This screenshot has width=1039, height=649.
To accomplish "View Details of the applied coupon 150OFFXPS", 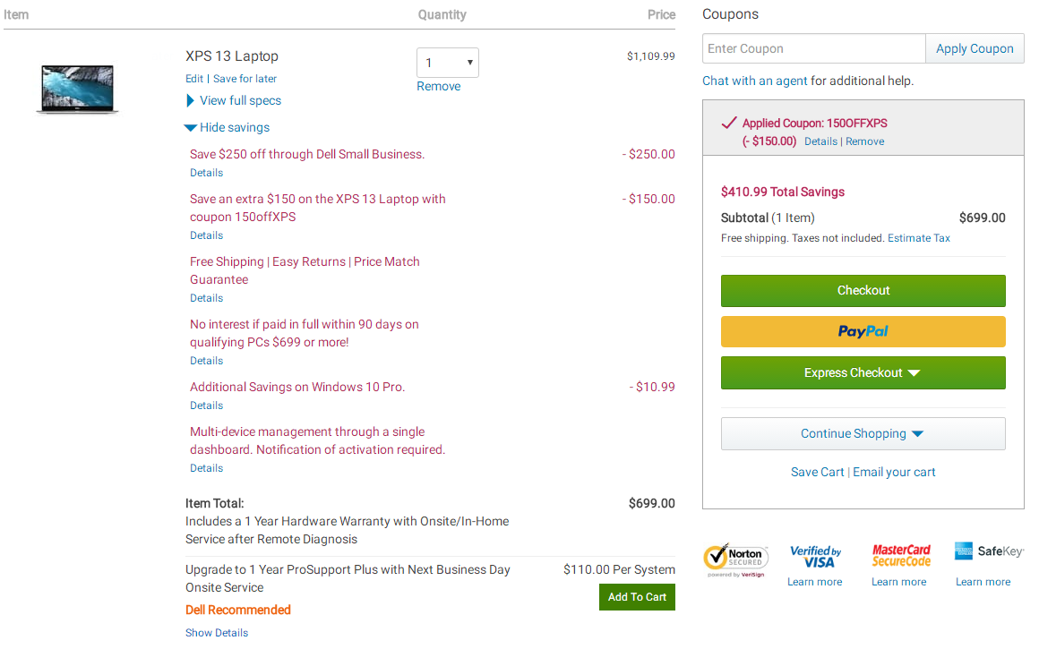I will tap(820, 141).
